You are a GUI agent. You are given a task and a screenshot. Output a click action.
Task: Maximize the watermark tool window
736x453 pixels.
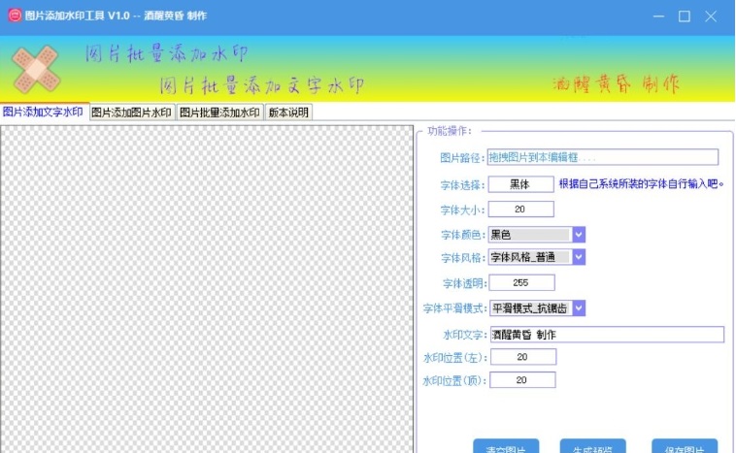pos(685,16)
